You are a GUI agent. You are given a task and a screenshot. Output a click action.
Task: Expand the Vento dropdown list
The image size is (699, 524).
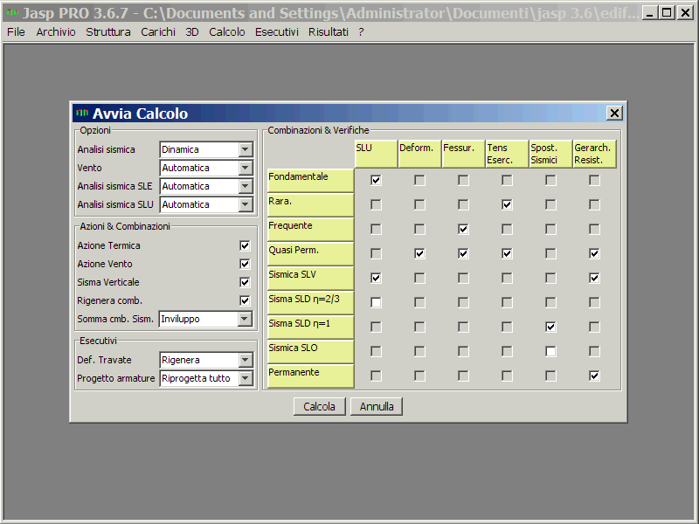[x=245, y=168]
